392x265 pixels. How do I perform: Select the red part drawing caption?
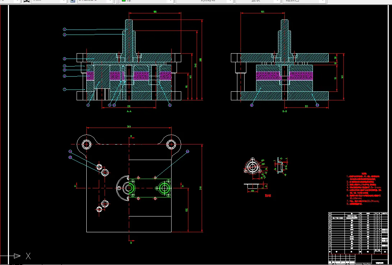268,196
